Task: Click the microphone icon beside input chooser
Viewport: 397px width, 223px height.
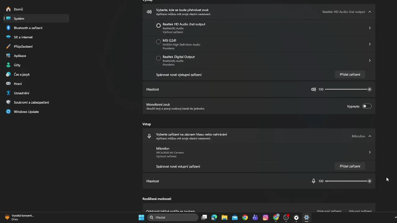Action: tap(149, 136)
